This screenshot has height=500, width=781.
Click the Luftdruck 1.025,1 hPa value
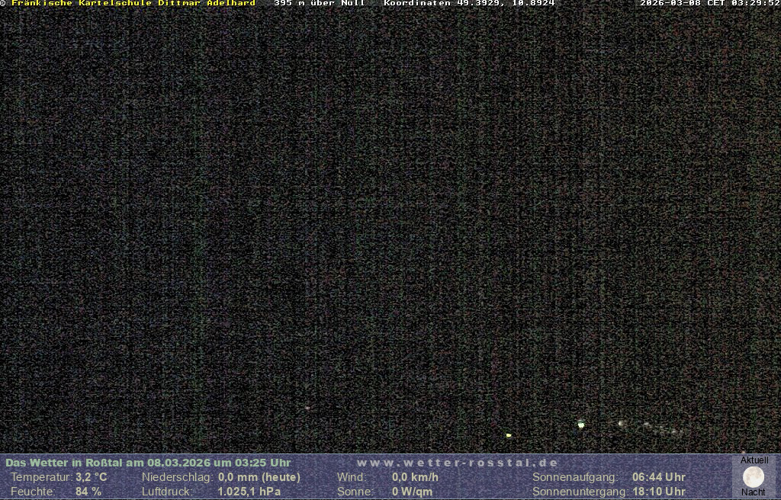coord(249,492)
